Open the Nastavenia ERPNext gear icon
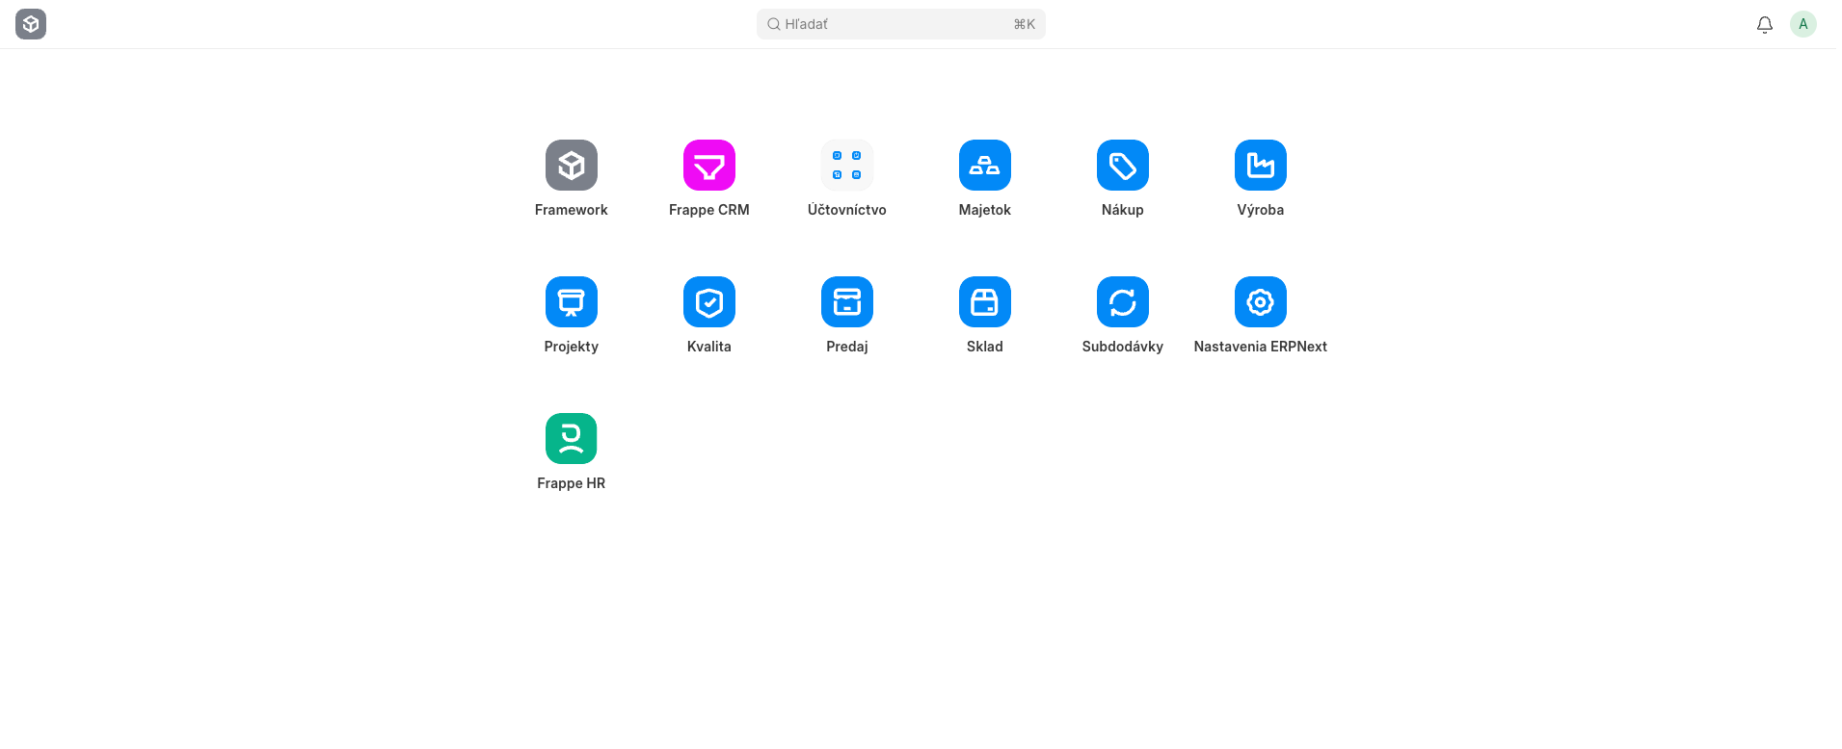 (x=1260, y=302)
